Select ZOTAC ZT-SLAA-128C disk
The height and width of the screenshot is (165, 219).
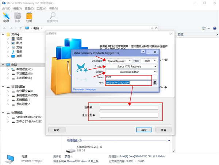tap(29, 122)
